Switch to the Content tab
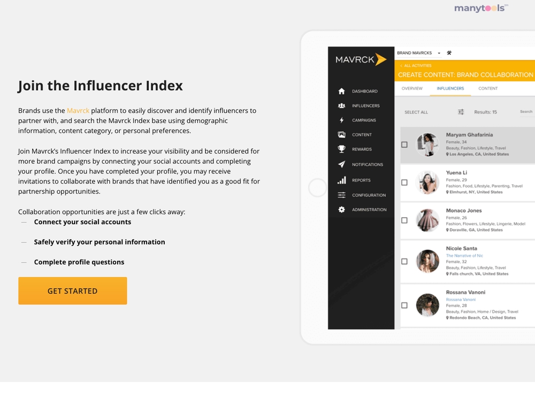Viewport: 535px width, 405px height. click(x=488, y=88)
